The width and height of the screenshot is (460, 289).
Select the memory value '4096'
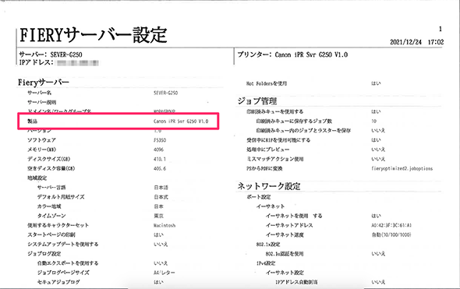pos(158,150)
